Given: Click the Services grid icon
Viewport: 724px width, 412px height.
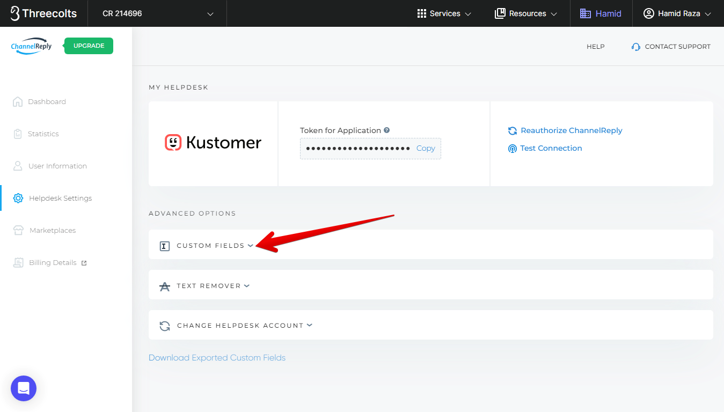Looking at the screenshot, I should click(x=422, y=13).
